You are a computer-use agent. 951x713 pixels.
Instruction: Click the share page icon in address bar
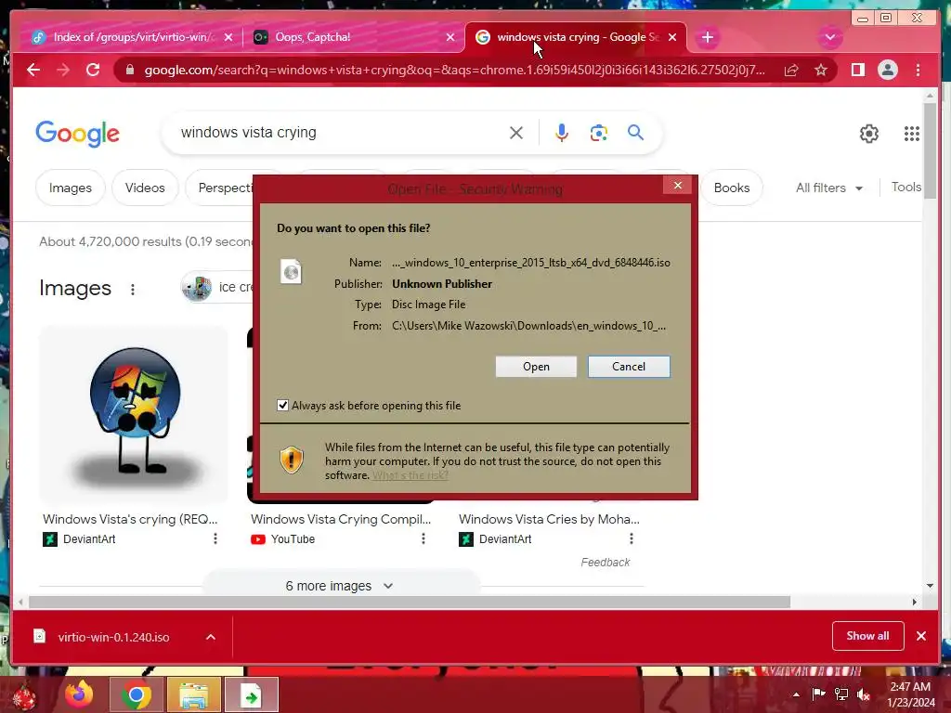tap(791, 71)
